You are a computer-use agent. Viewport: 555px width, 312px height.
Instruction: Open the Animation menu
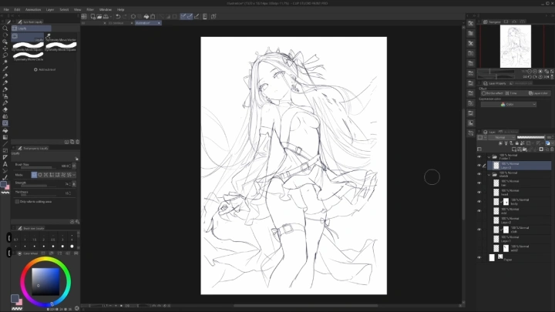coord(32,9)
